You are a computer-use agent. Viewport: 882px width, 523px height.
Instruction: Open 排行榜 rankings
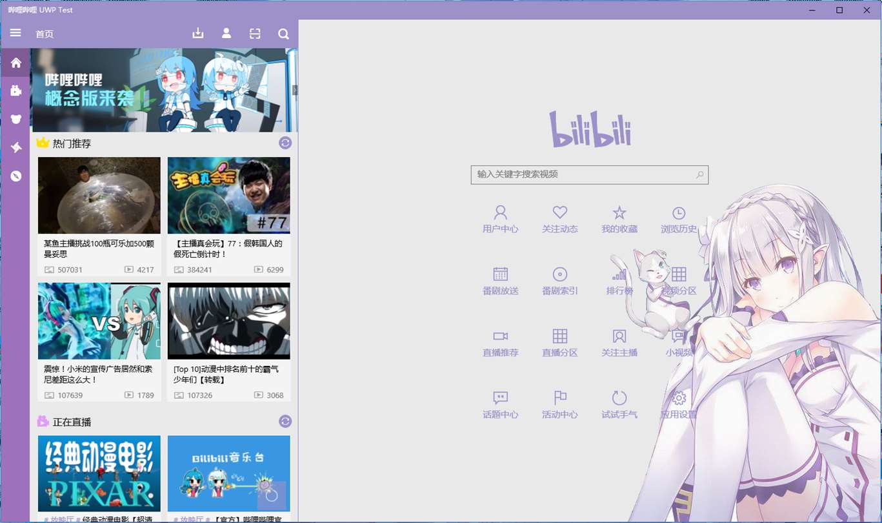tap(619, 281)
